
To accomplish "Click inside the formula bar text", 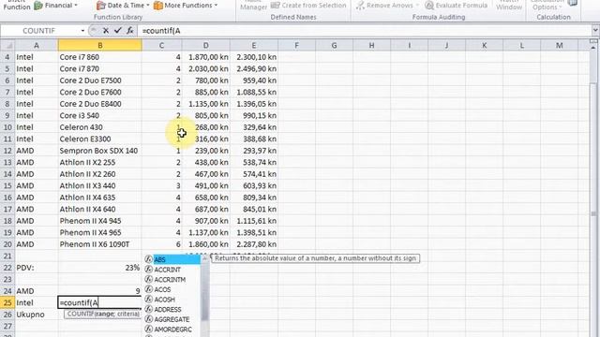I will 161,31.
